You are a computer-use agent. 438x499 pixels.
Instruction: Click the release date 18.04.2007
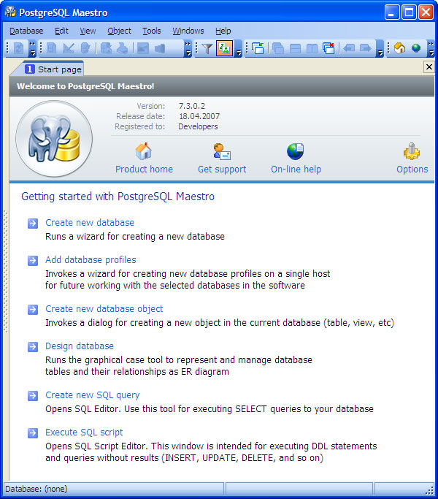(199, 116)
